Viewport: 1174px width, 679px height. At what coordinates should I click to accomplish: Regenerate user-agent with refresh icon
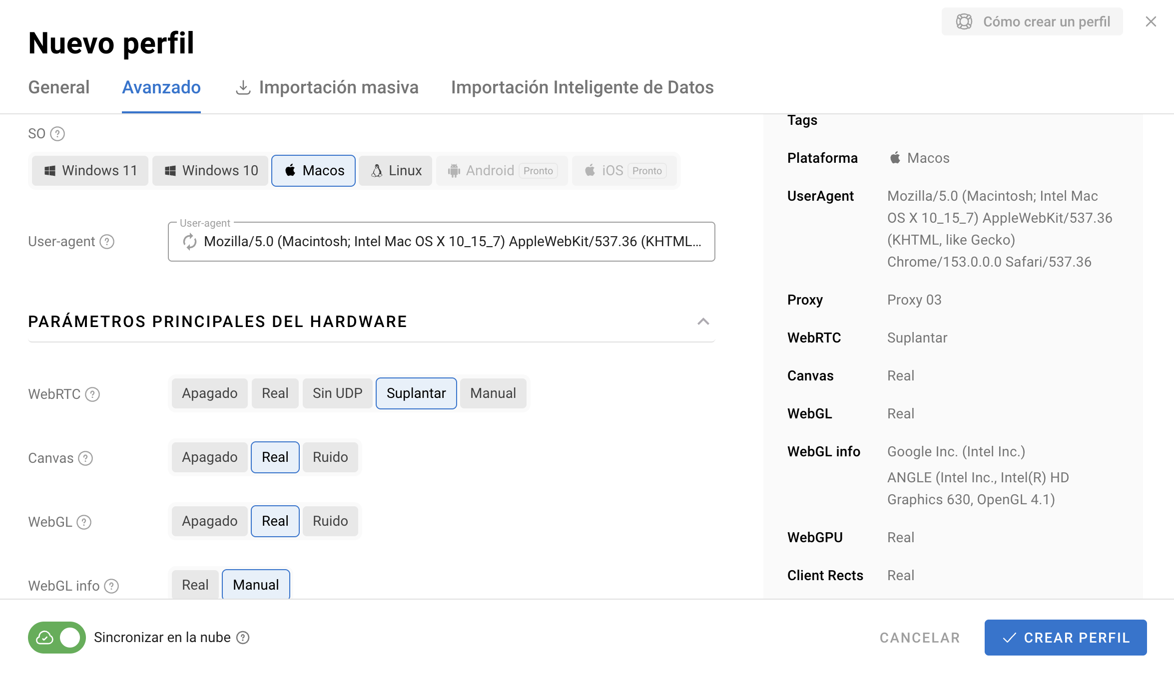pyautogui.click(x=189, y=242)
